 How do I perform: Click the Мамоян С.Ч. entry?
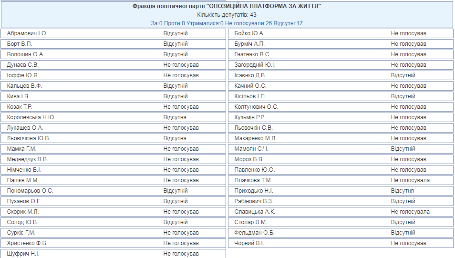[x=252, y=149]
